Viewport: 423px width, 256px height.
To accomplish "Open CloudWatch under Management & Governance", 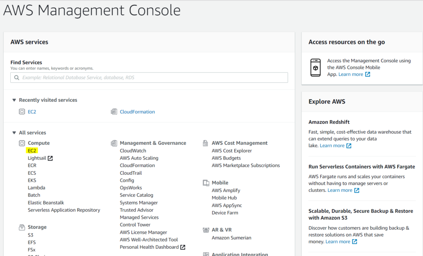I will click(x=133, y=150).
